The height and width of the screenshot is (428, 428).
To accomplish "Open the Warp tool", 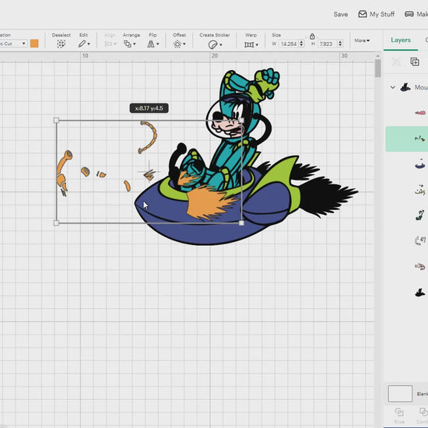I will (251, 44).
